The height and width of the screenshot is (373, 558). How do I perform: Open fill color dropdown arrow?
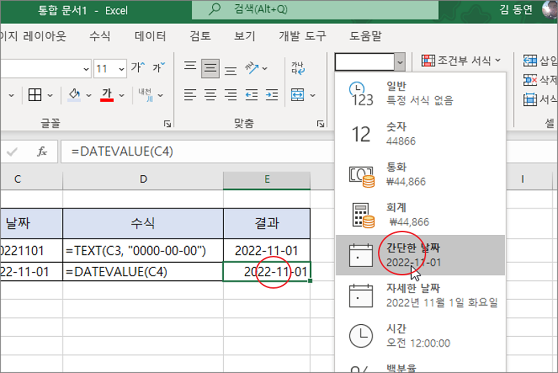coord(89,95)
